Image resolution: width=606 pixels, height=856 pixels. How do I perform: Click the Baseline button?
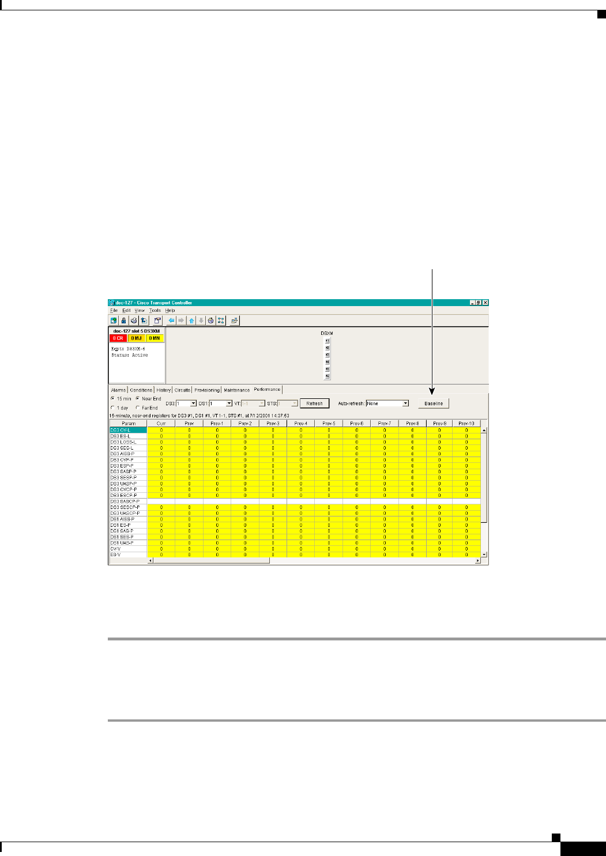coord(434,404)
